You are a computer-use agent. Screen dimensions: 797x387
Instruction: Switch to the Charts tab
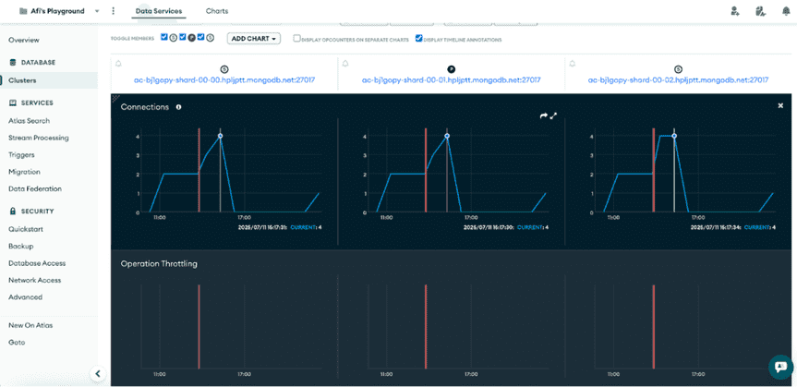click(x=217, y=11)
